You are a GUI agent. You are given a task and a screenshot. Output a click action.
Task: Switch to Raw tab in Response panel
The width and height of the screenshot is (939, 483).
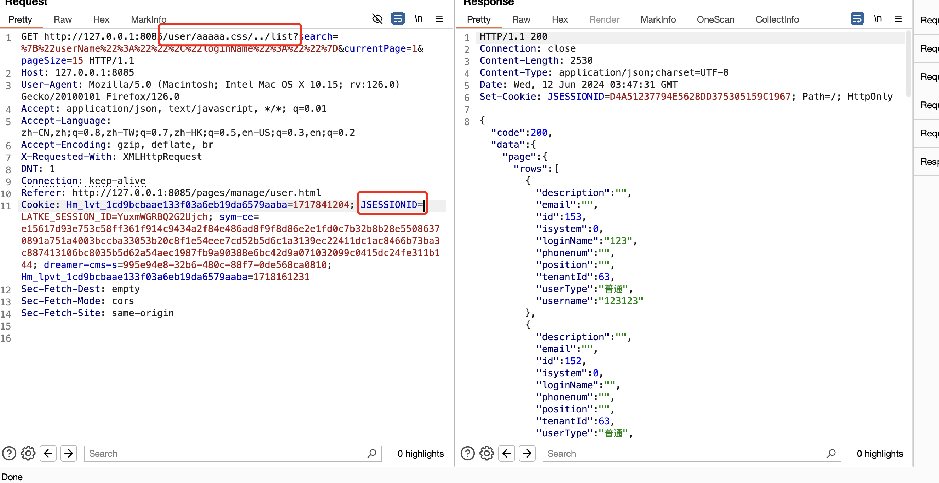(519, 19)
